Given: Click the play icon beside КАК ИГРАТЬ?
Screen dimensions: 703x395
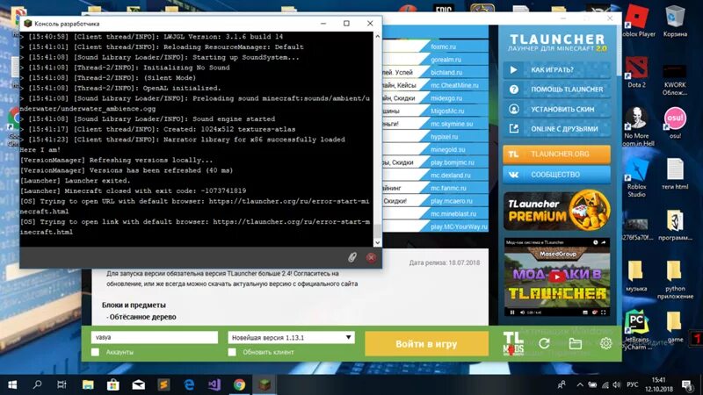Looking at the screenshot, I should (x=514, y=70).
